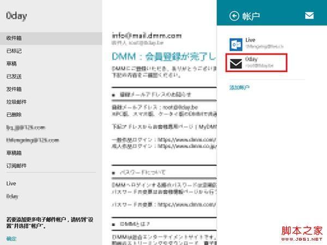Open the 已删除 deleted folder
This screenshot has width=327, height=245.
point(51,114)
